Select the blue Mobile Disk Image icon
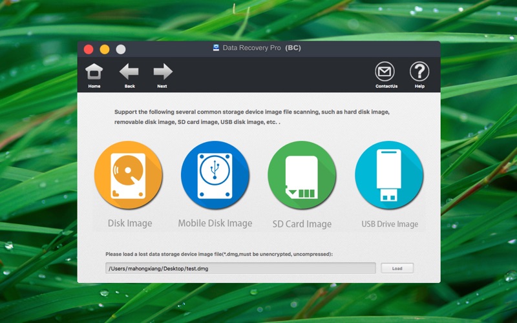Image resolution: width=517 pixels, height=323 pixels. coord(215,175)
